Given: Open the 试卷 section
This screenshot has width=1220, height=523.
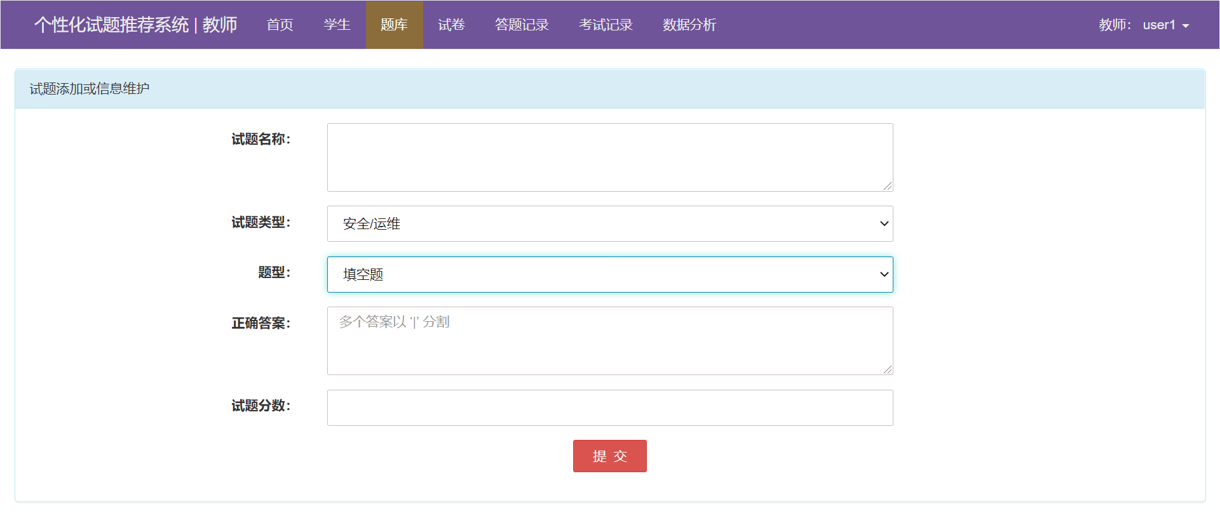Looking at the screenshot, I should pos(451,25).
